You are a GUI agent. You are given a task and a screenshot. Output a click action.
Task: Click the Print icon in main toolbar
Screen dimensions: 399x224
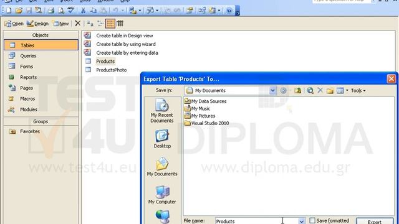pyautogui.click(x=51, y=11)
